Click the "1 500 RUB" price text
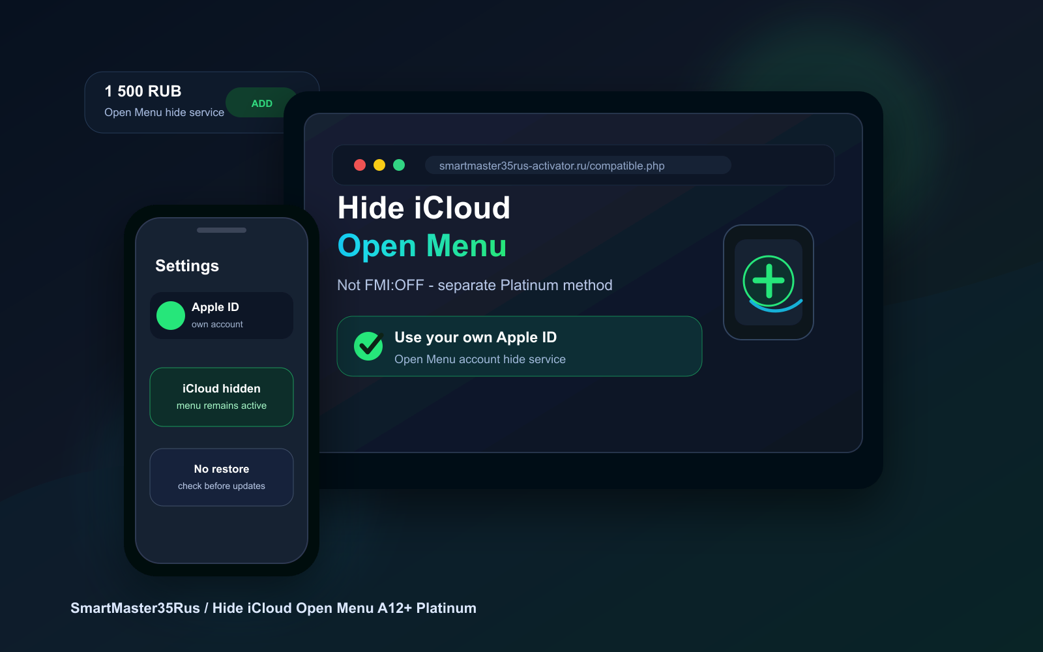 (x=143, y=91)
